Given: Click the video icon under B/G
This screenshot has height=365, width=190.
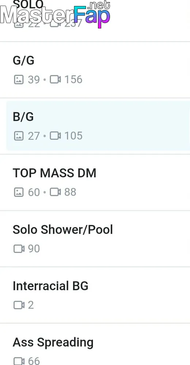Looking at the screenshot, I should pyautogui.click(x=55, y=136).
